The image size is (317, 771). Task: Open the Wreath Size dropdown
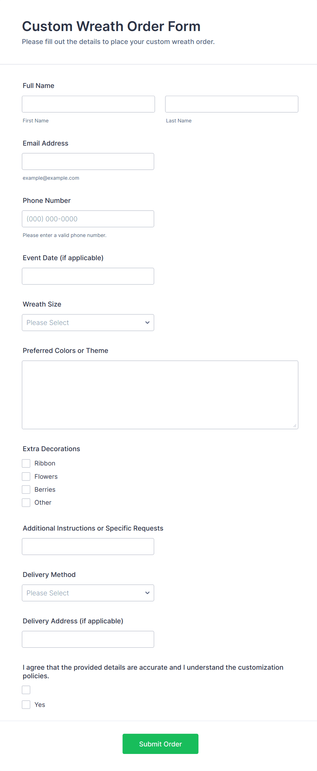point(88,323)
